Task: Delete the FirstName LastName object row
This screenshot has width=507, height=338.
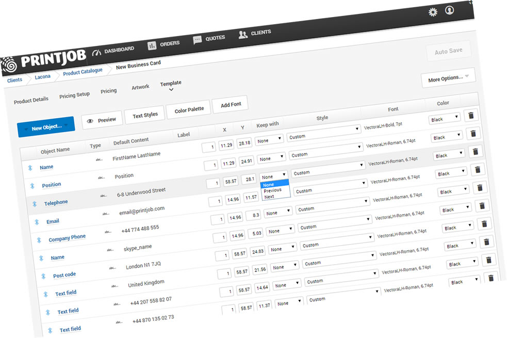Action: point(471,115)
